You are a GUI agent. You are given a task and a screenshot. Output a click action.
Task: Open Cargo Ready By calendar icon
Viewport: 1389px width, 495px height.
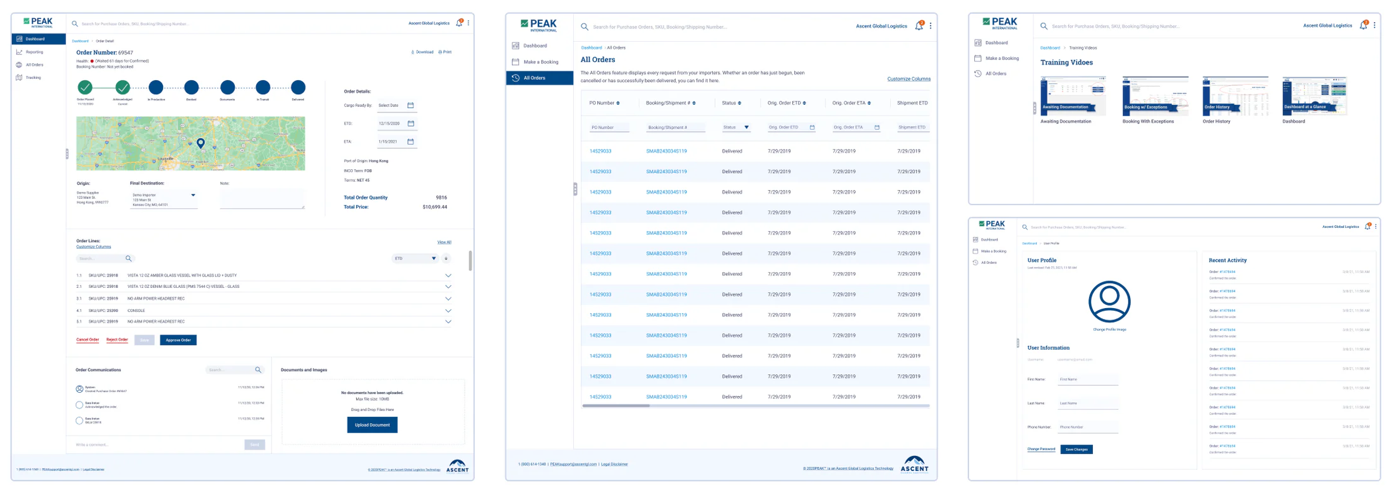tap(410, 105)
